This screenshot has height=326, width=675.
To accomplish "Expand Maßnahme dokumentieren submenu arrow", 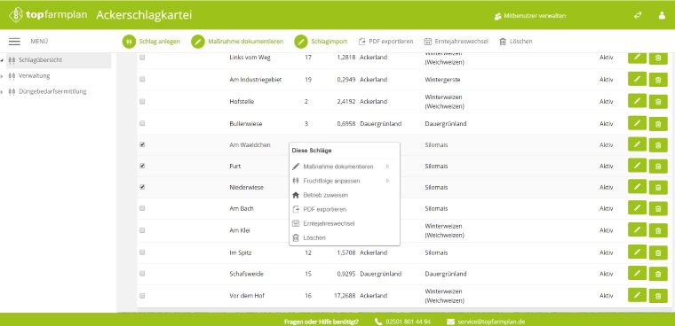I will pos(387,167).
